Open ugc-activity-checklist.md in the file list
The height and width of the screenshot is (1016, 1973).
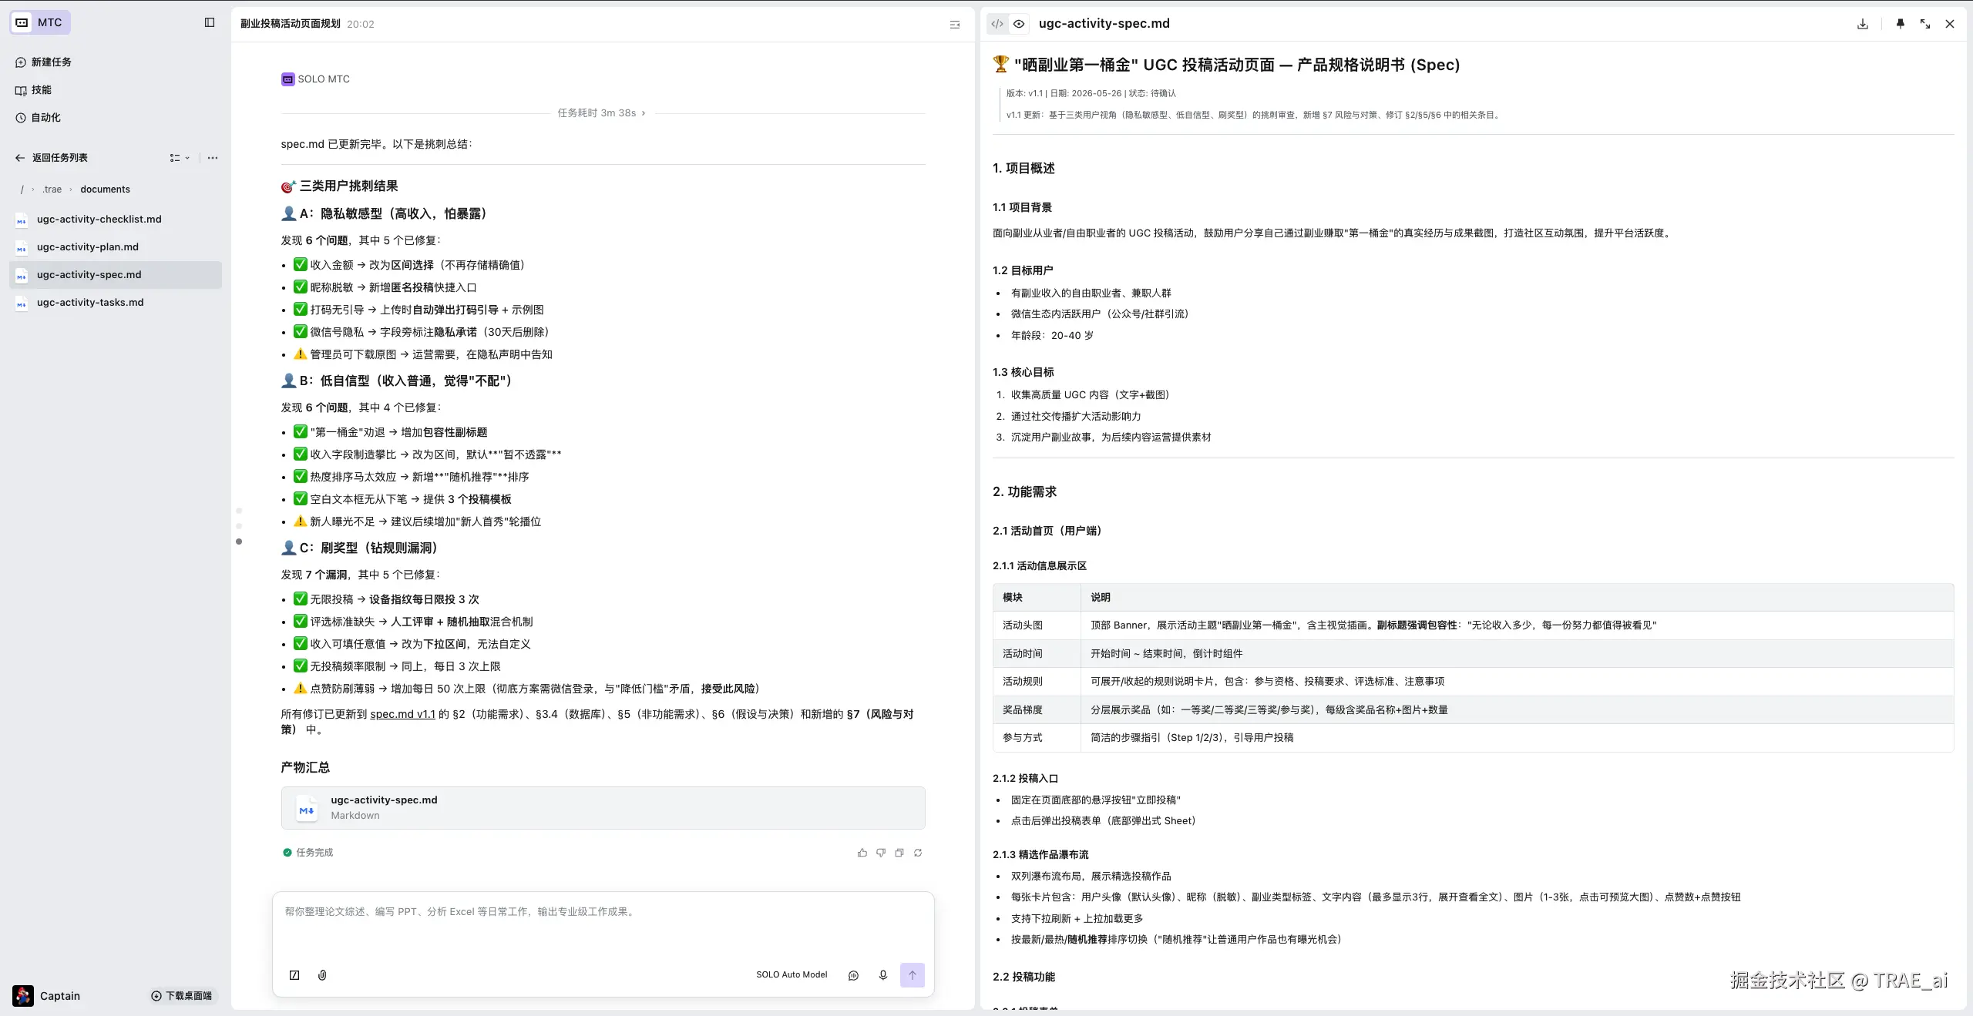116,220
